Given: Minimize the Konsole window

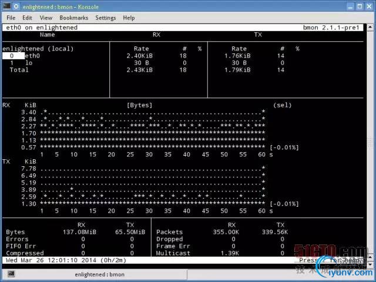Looking at the screenshot, I should [350, 6].
